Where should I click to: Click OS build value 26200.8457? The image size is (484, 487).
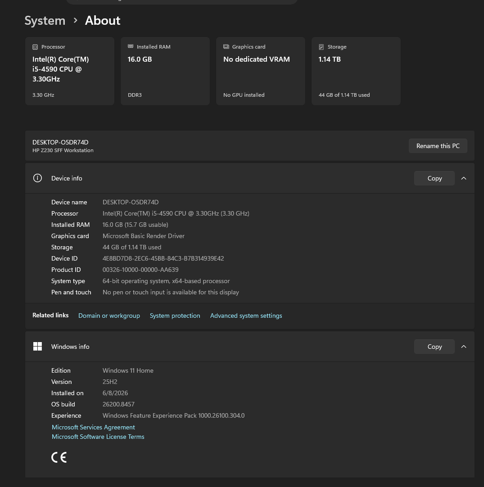click(x=118, y=404)
